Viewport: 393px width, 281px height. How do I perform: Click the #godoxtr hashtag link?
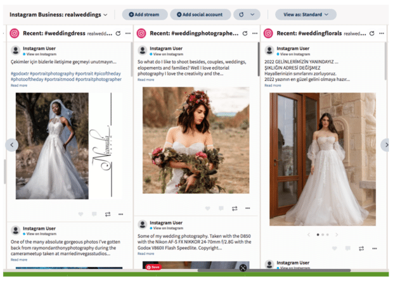(22, 73)
